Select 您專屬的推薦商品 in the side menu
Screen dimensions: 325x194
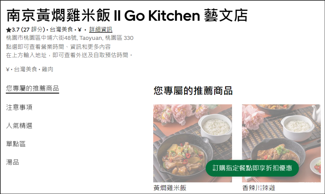(32, 88)
